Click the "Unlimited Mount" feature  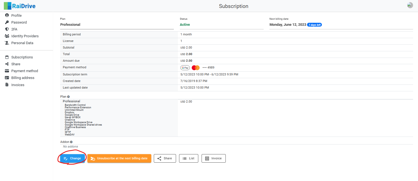click(x=74, y=110)
